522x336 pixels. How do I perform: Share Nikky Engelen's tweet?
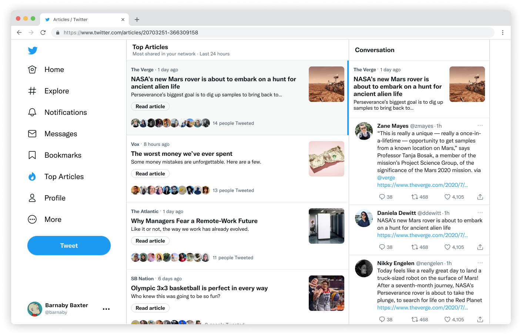pyautogui.click(x=480, y=319)
